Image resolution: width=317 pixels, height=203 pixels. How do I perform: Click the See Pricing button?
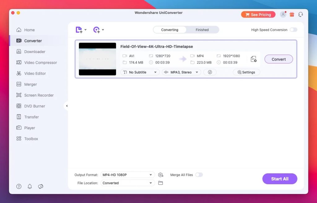coord(258,14)
